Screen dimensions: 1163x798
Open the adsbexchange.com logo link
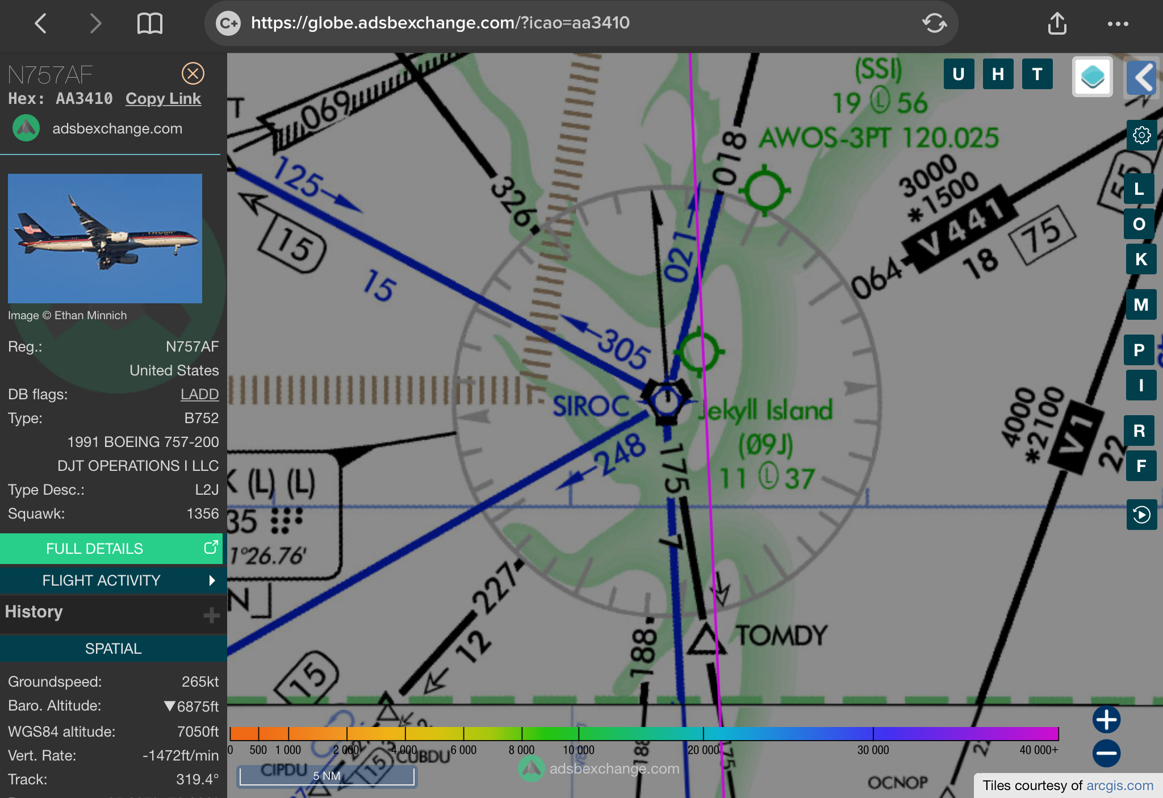click(x=98, y=128)
